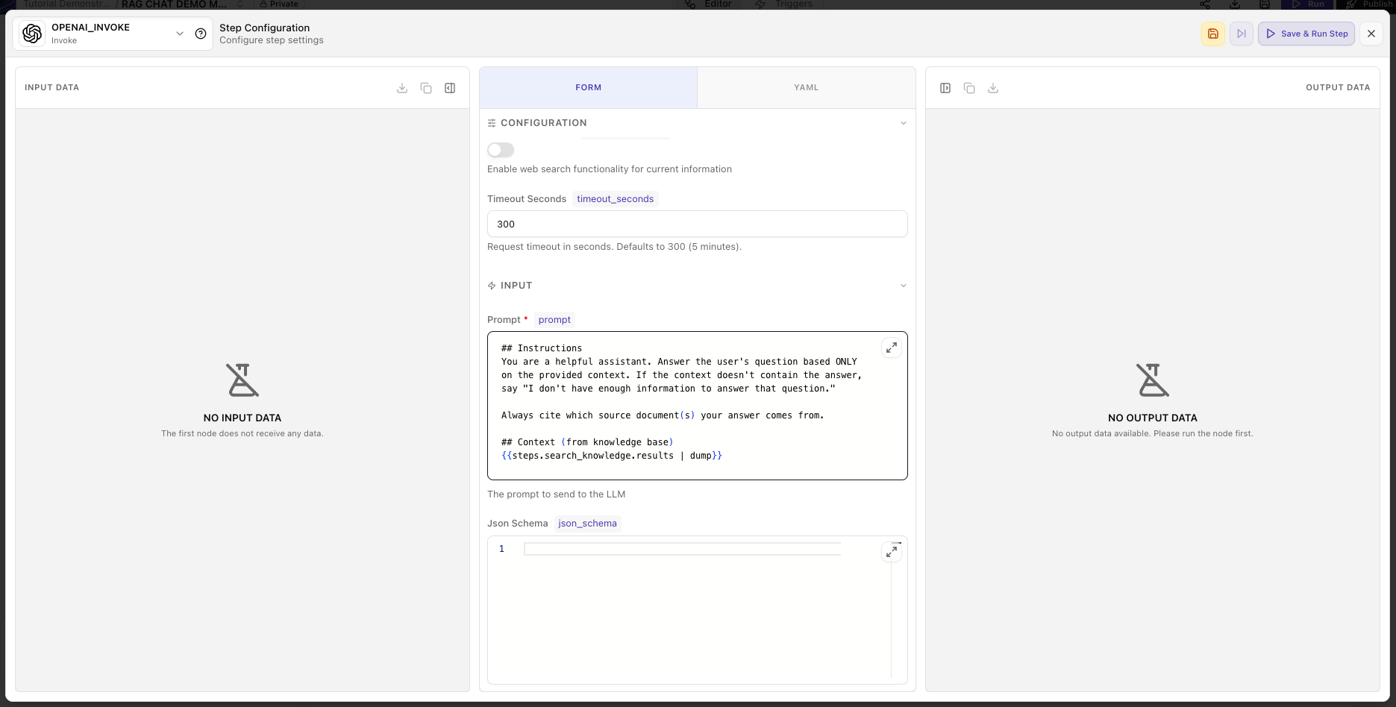
Task: Open the help question mark icon
Action: [x=201, y=34]
